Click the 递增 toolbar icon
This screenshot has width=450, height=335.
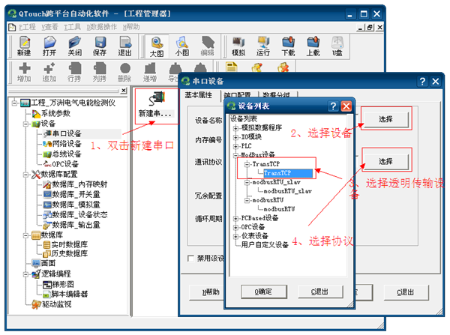pyautogui.click(x=150, y=72)
